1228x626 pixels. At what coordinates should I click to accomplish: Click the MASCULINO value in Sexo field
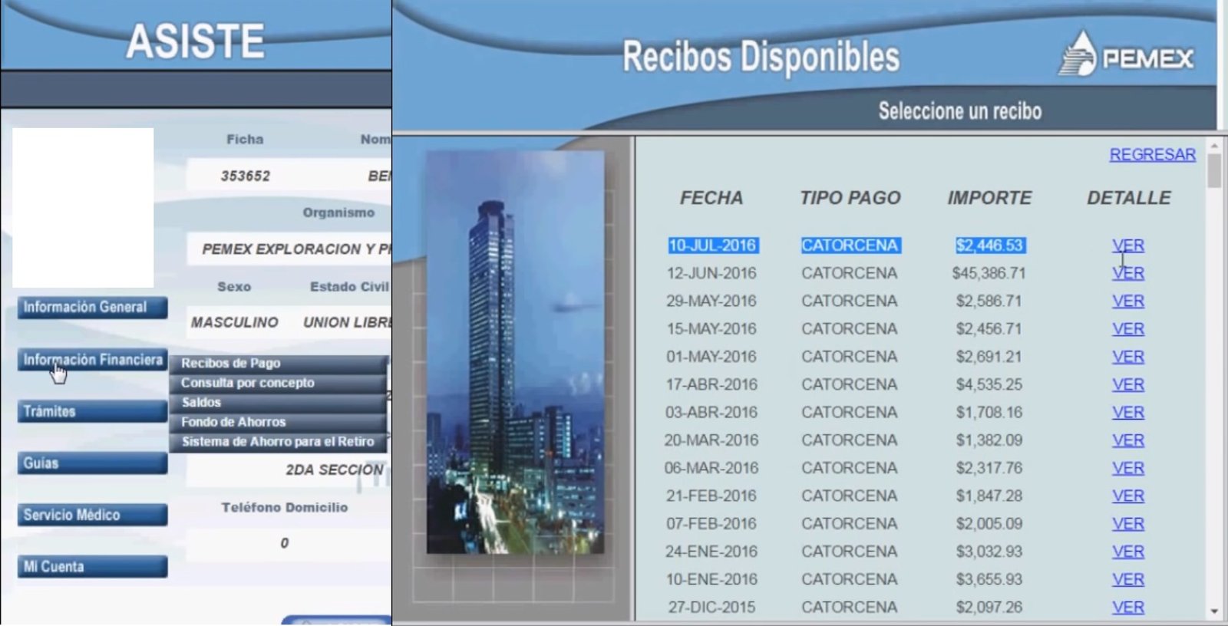point(235,323)
